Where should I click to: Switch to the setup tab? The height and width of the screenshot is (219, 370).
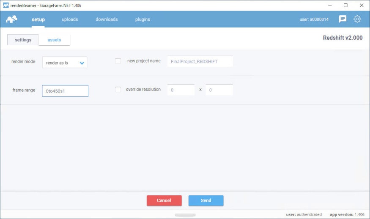[38, 19]
